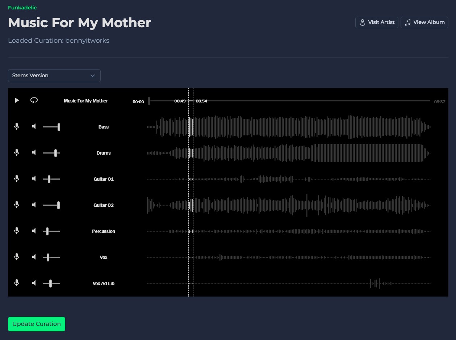Click the playhead handle on the timeline

pyautogui.click(x=149, y=101)
